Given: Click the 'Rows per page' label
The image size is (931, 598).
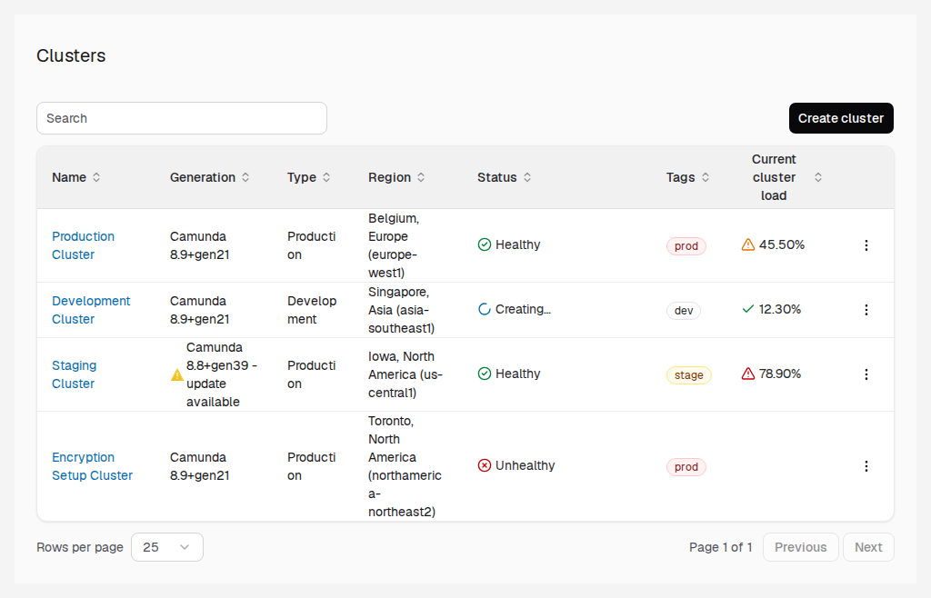Looking at the screenshot, I should click(80, 548).
